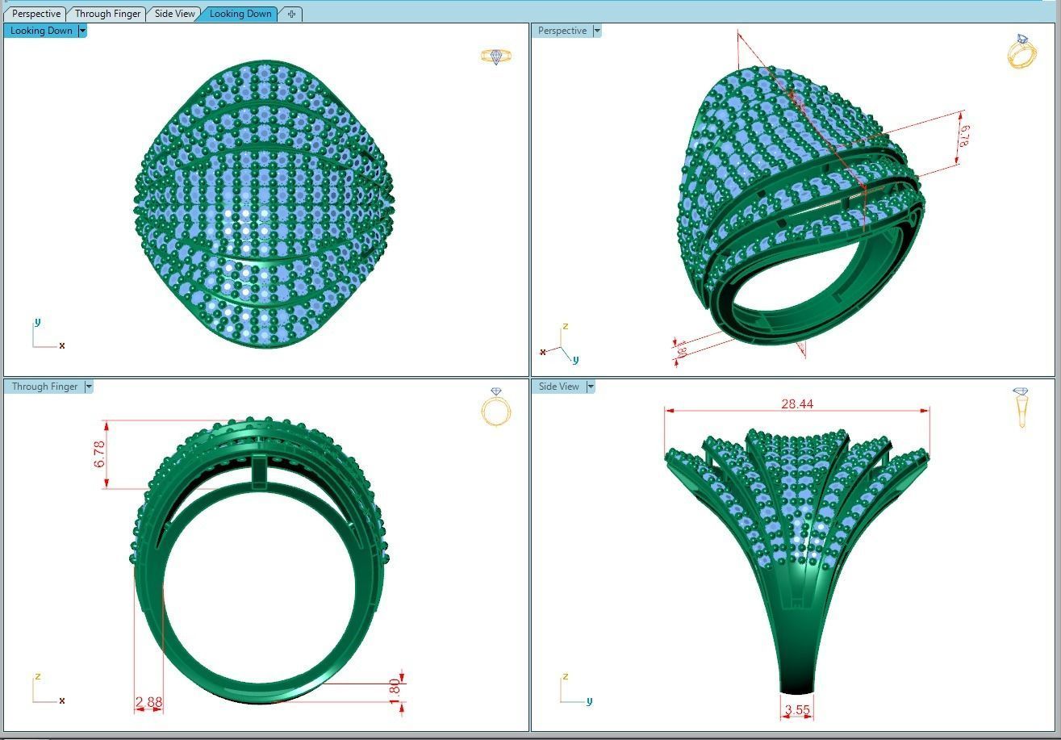Click the front ring icon in Through Finger viewport
1061x740 pixels.
point(496,407)
